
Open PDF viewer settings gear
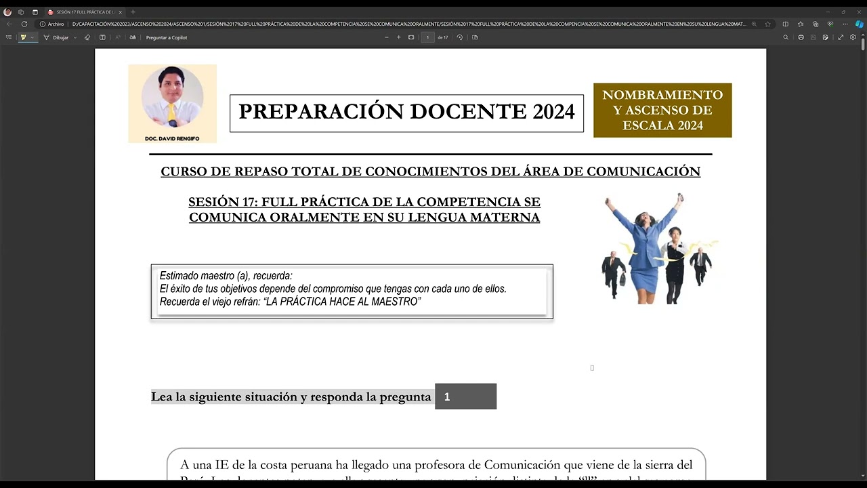tap(853, 37)
